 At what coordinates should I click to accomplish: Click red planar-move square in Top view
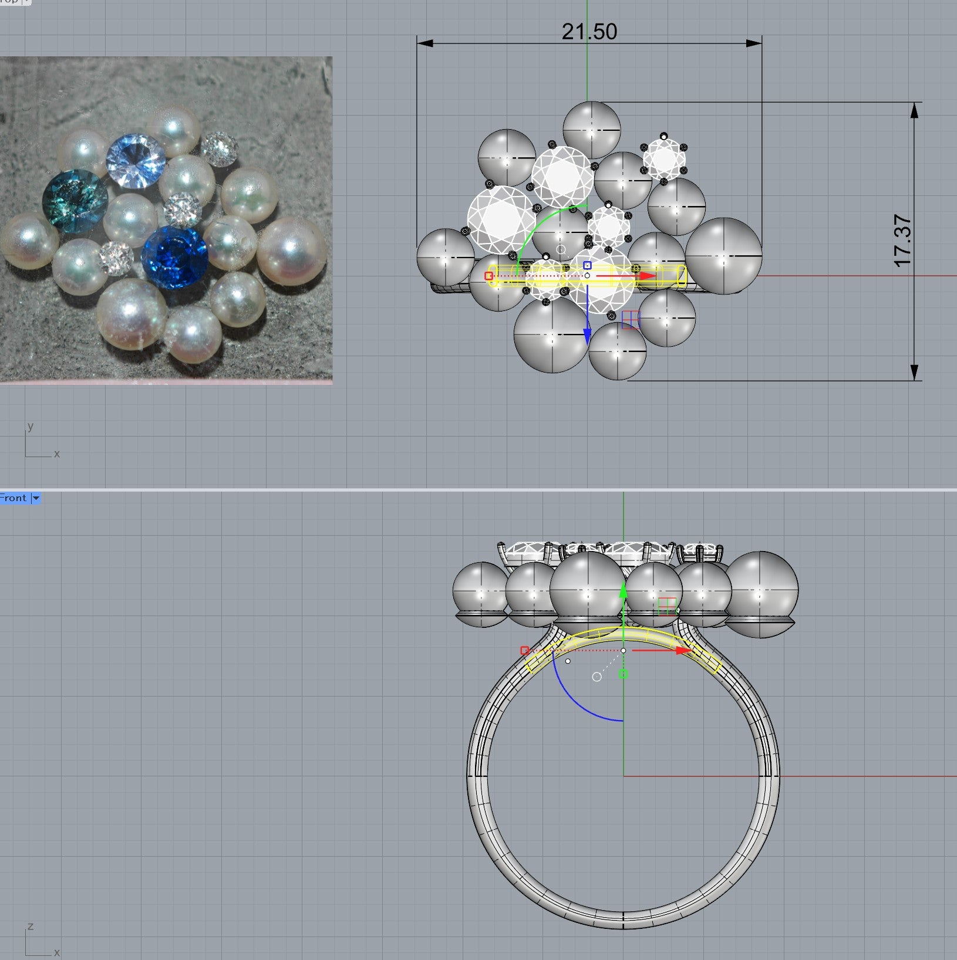pos(630,320)
